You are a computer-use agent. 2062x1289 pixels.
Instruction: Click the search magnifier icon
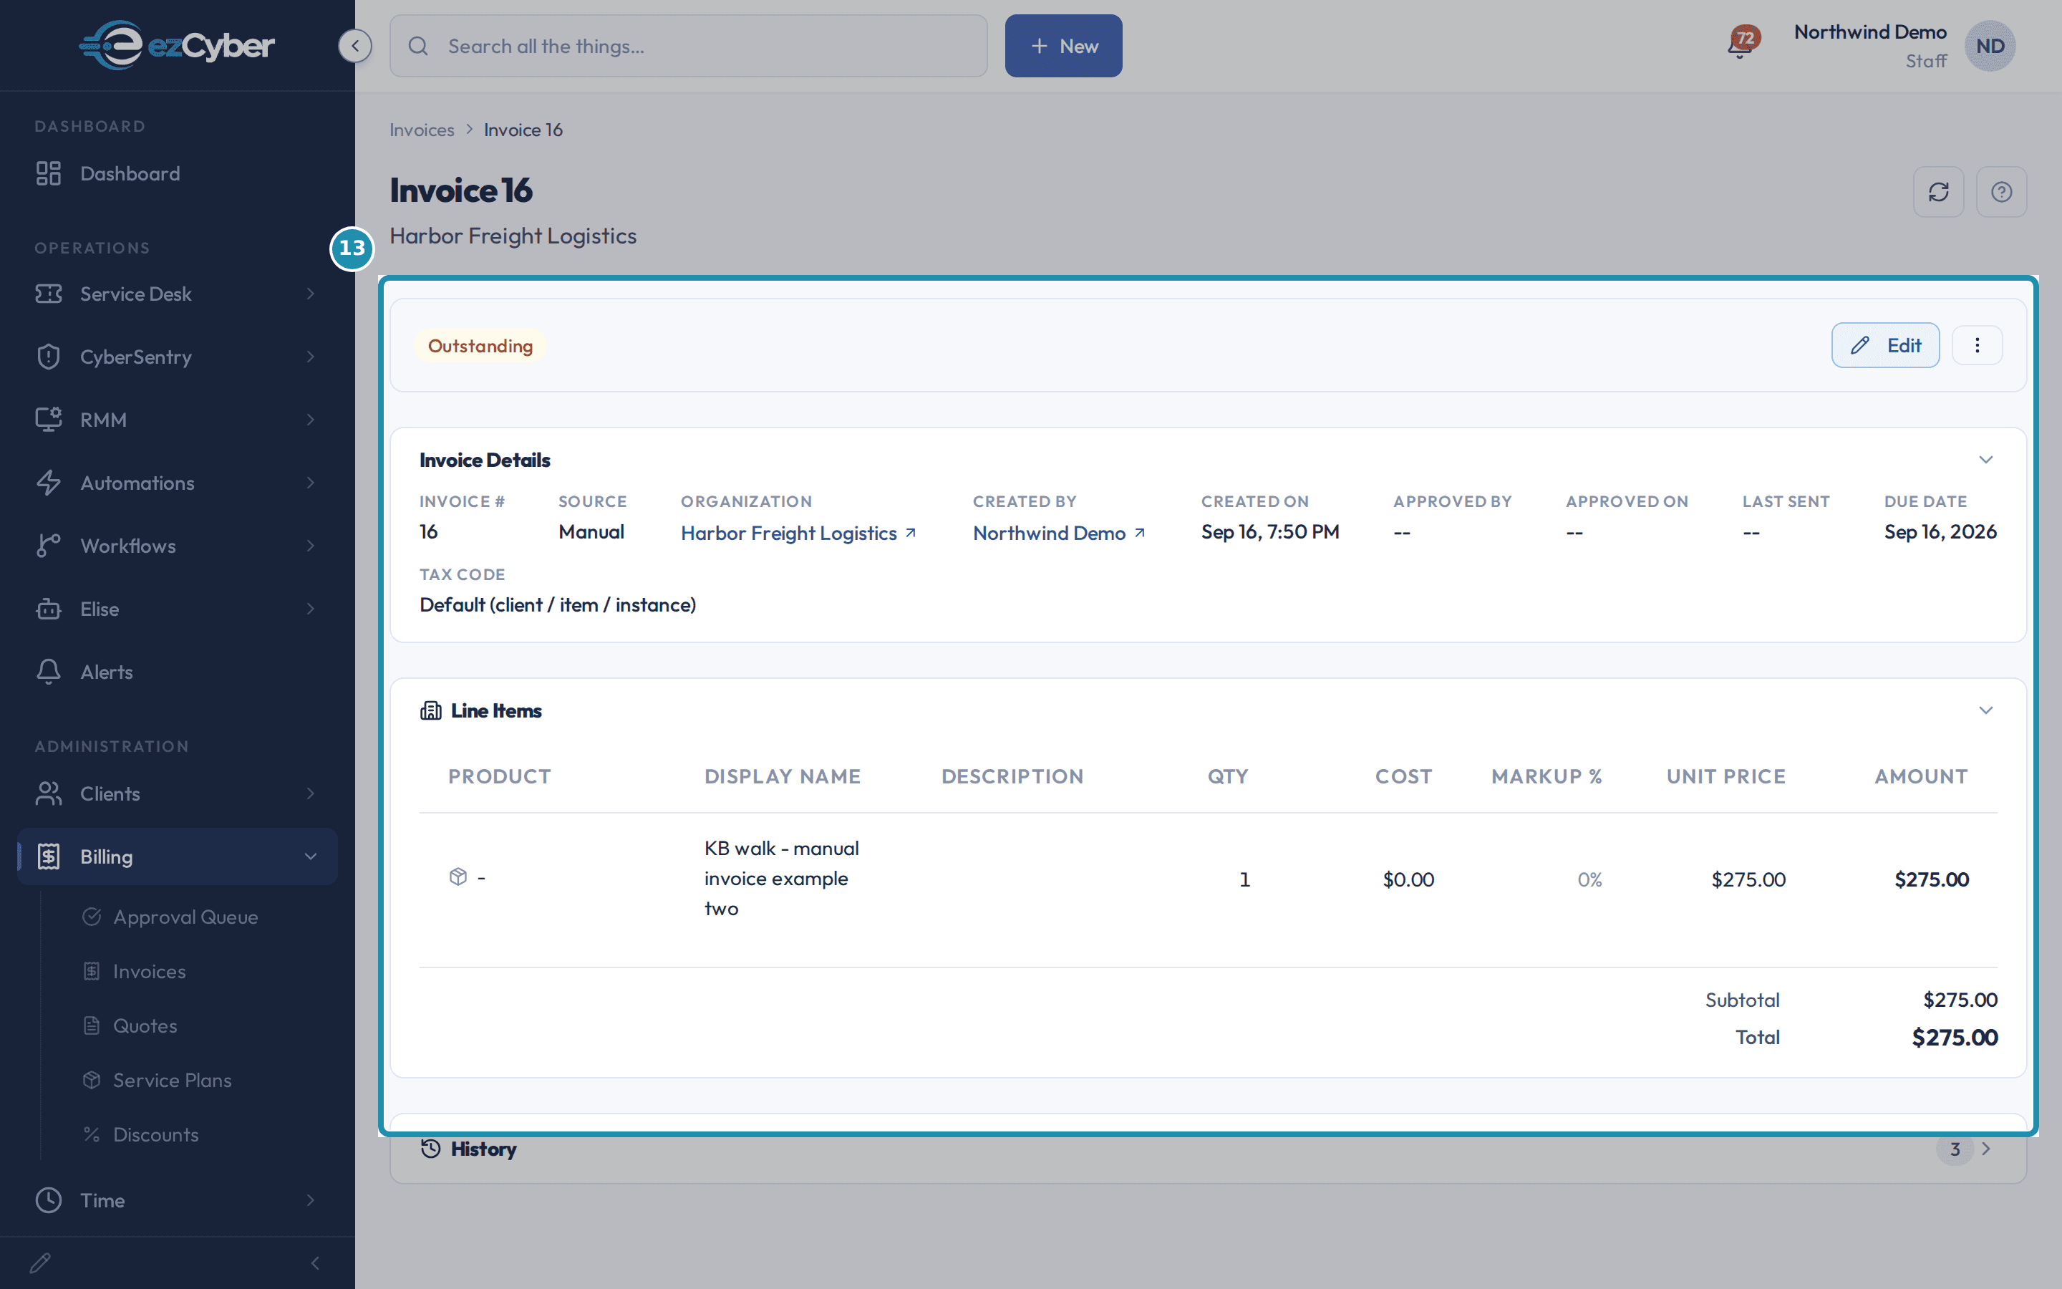[418, 46]
